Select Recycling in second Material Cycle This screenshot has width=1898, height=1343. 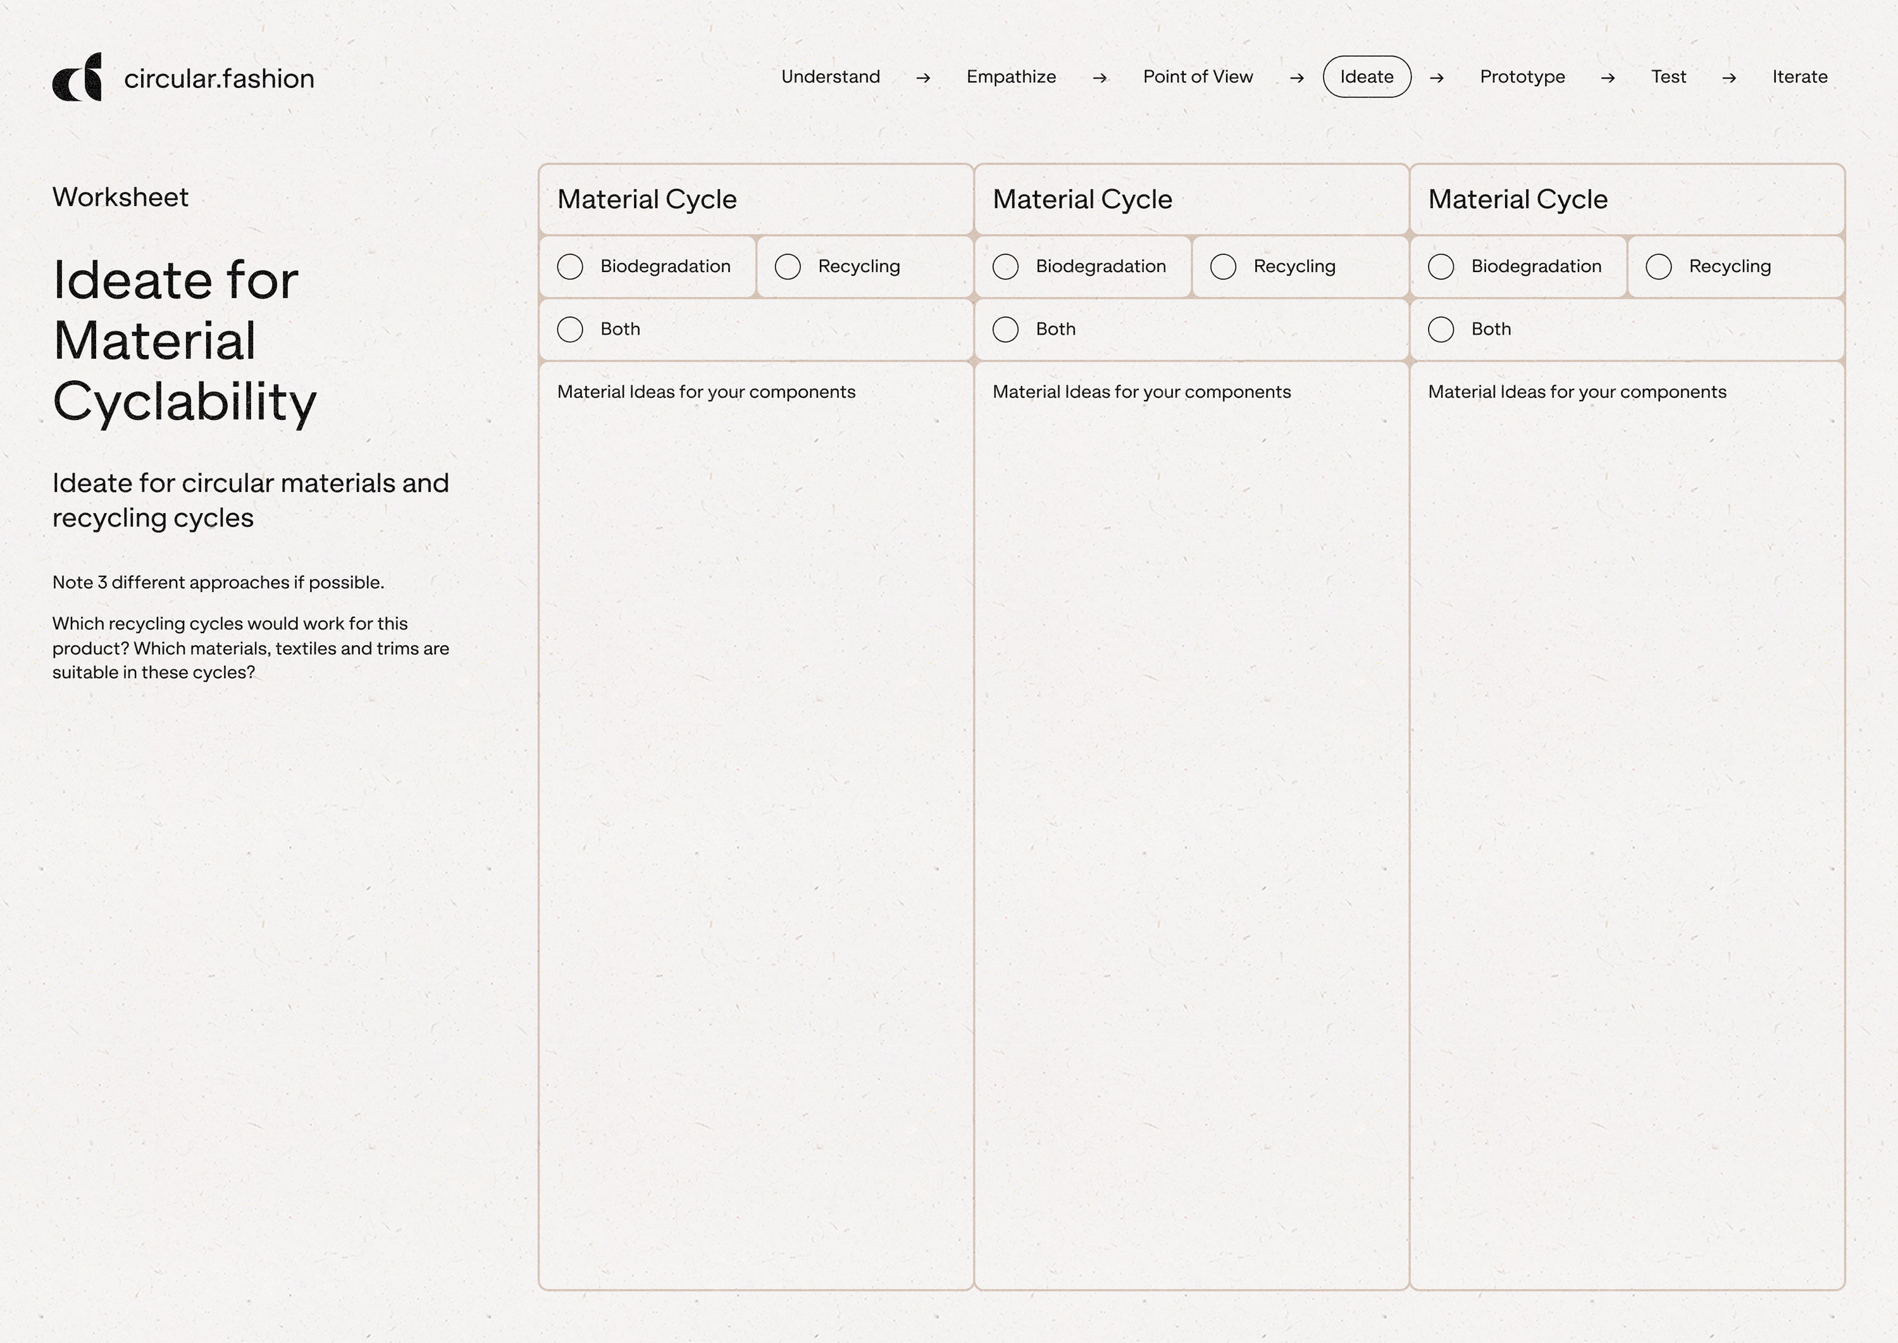coord(1222,266)
